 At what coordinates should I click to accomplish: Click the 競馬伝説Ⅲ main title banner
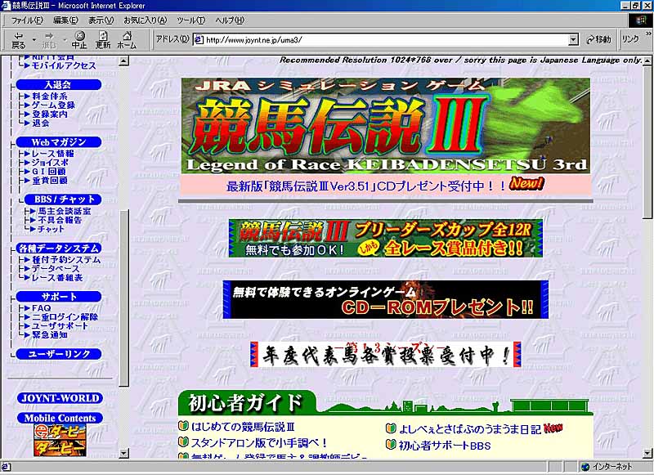point(386,126)
